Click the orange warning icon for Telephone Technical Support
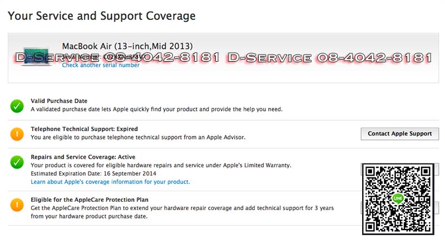445x244 pixels. pyautogui.click(x=17, y=133)
